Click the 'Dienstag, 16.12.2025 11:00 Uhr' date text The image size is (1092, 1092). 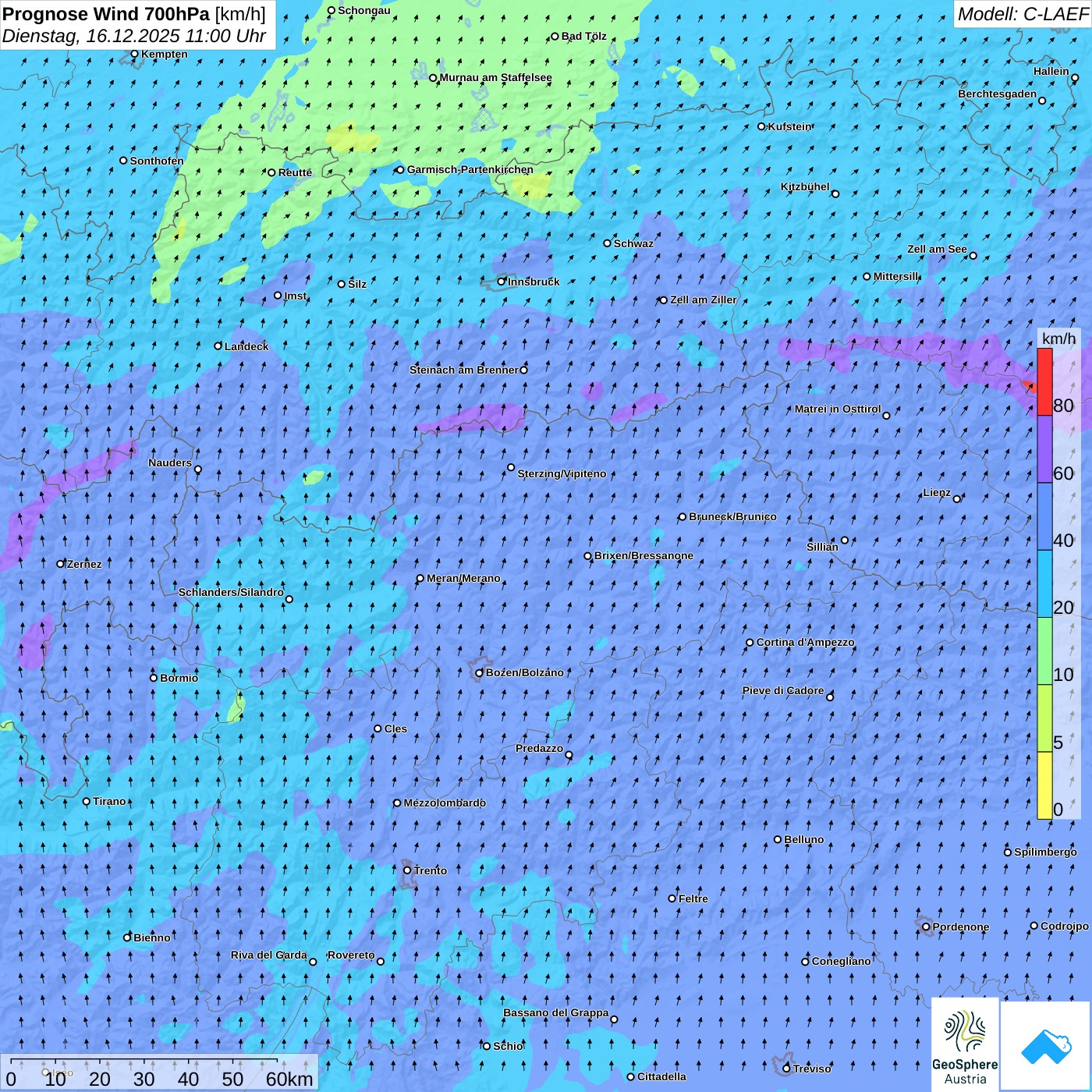134,36
